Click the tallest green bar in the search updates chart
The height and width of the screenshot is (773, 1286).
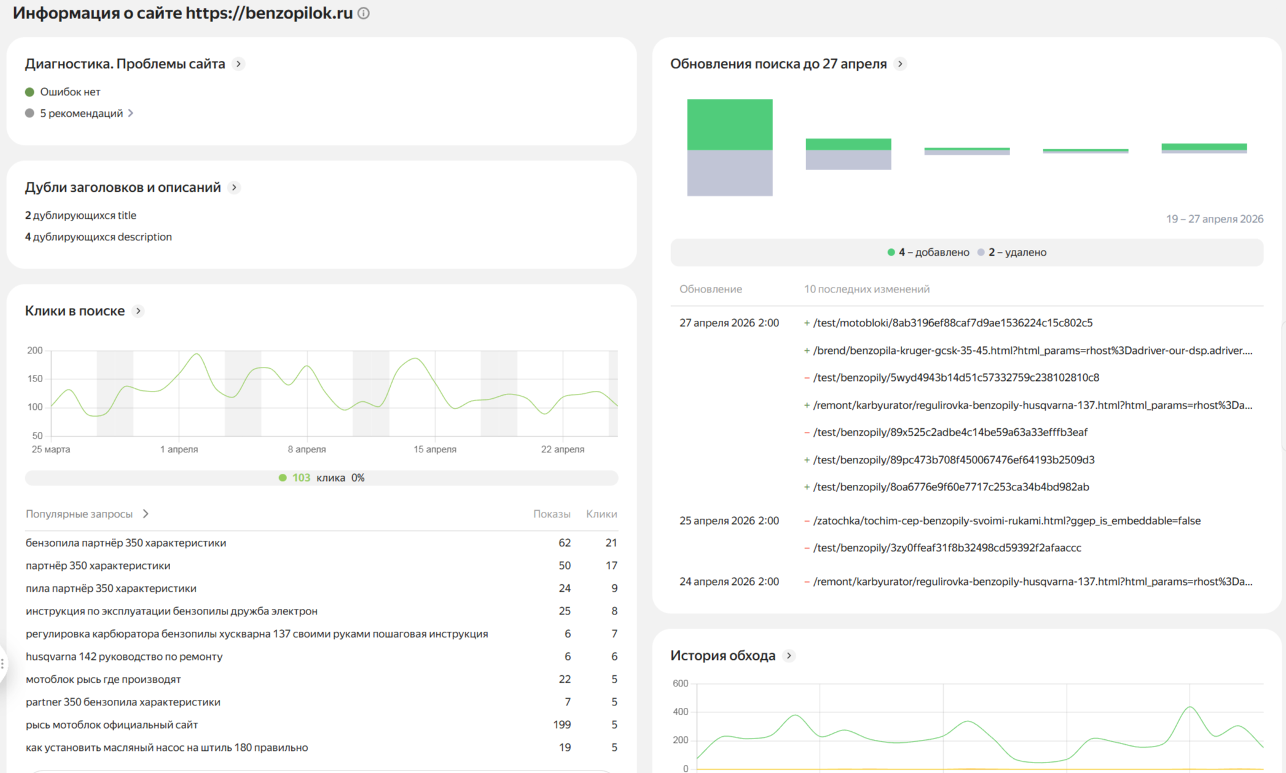(x=729, y=124)
